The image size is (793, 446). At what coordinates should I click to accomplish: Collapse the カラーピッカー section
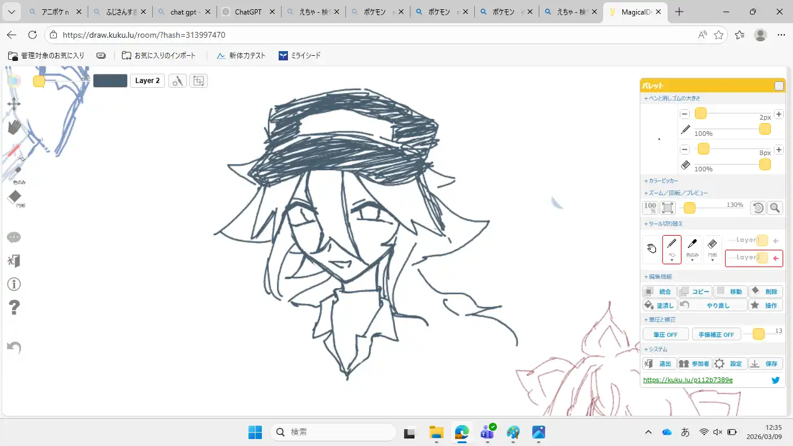pyautogui.click(x=661, y=181)
